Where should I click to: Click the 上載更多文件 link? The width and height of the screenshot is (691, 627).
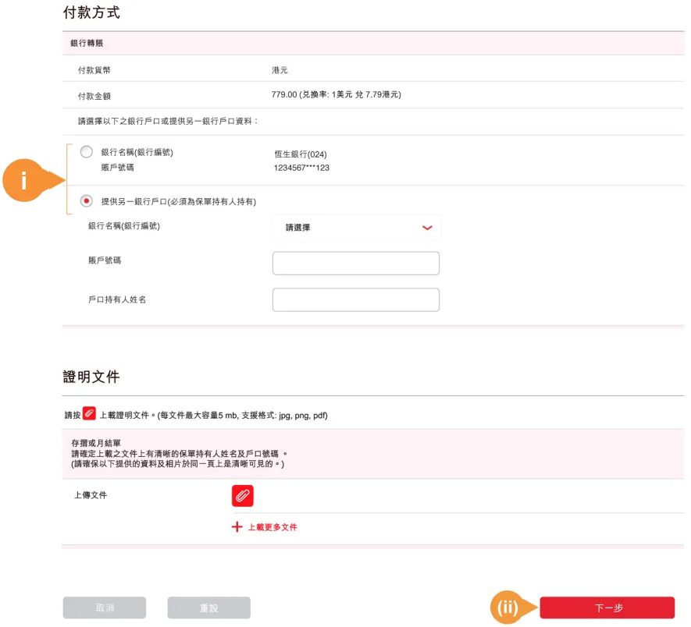click(272, 527)
